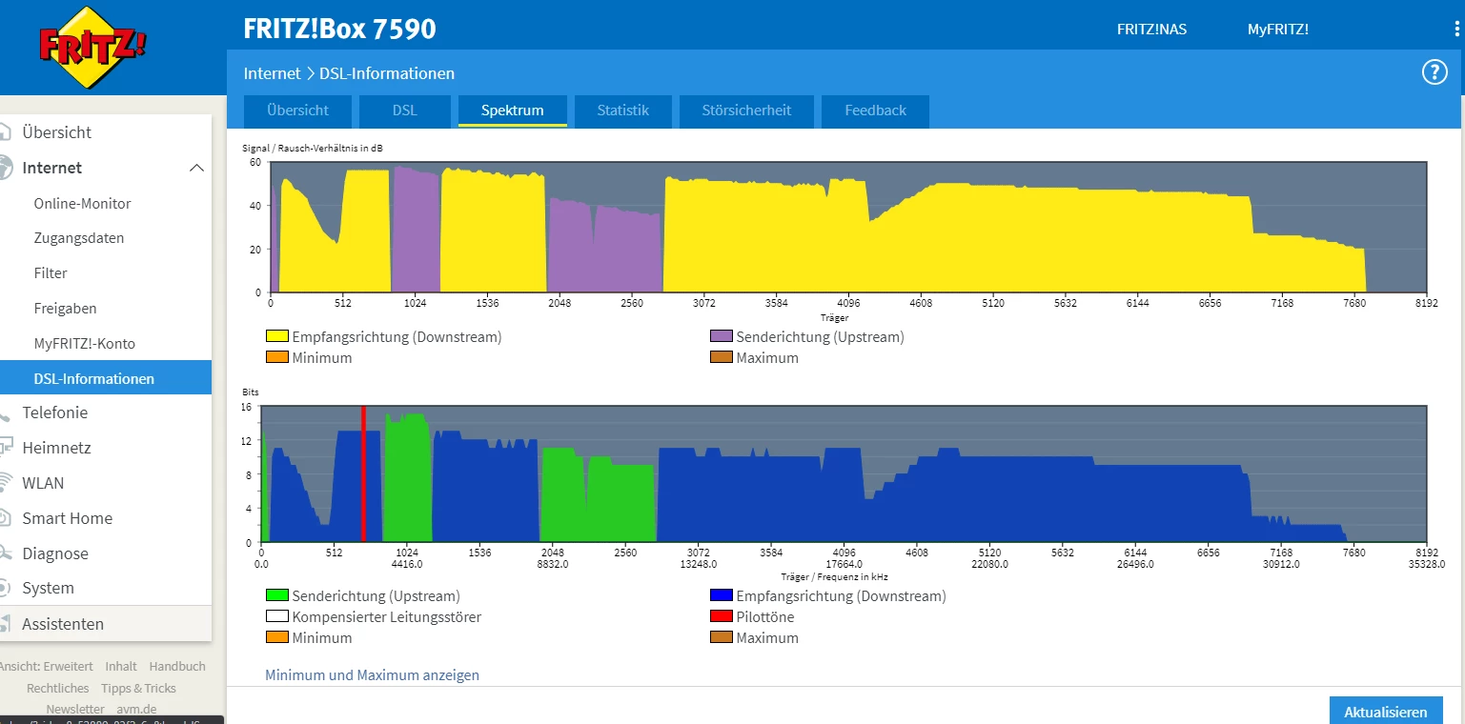Click the Bits chart title
The image size is (1465, 724).
point(251,392)
